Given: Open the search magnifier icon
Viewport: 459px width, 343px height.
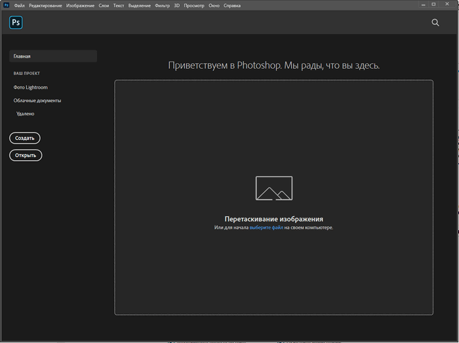Looking at the screenshot, I should point(435,22).
